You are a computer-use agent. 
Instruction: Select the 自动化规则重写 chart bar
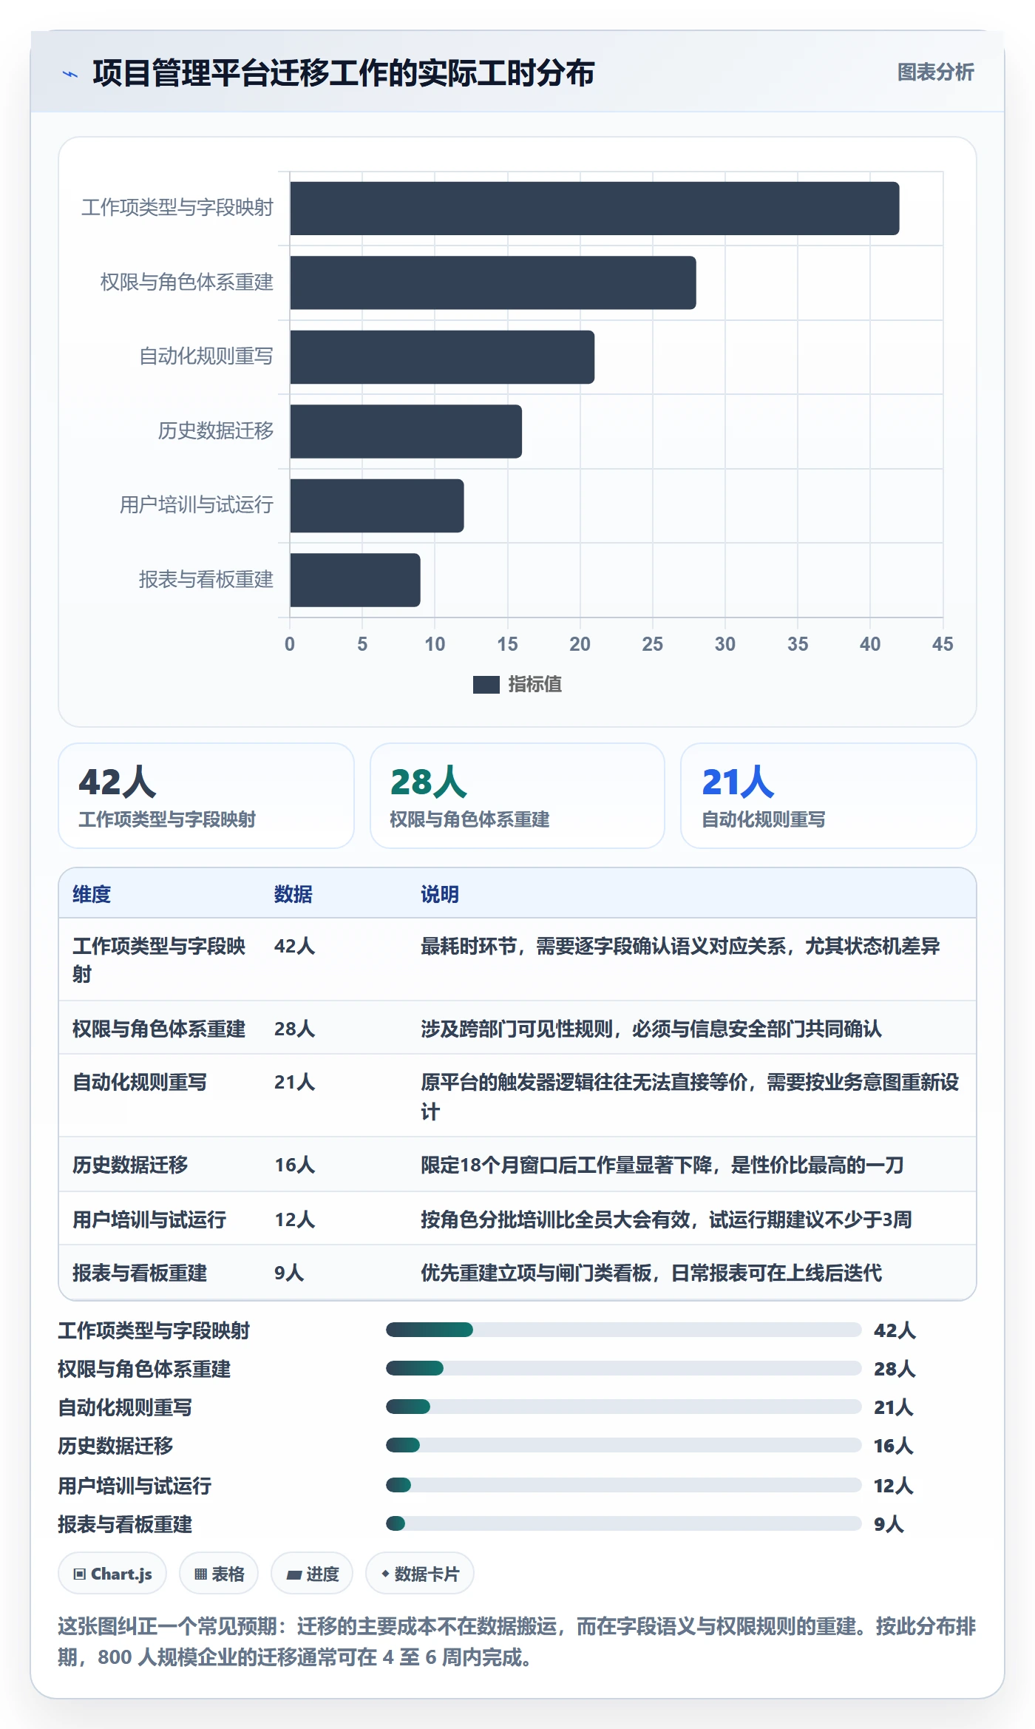tap(442, 357)
